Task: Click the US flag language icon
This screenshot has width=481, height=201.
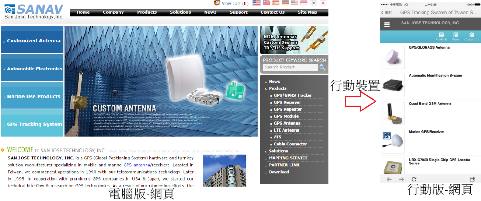Action: (257, 3)
